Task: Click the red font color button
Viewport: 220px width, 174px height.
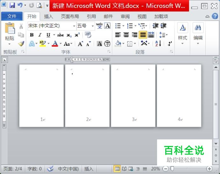Action: pyautogui.click(x=55, y=44)
